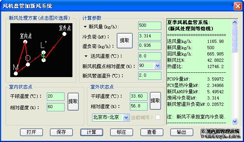
Task: Click the 标注 button
Action: [122, 132]
